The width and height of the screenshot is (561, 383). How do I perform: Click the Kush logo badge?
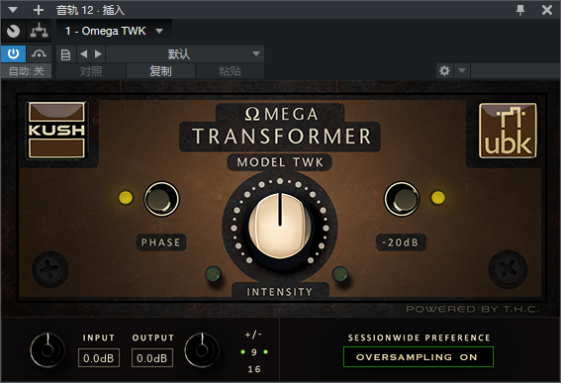(56, 131)
